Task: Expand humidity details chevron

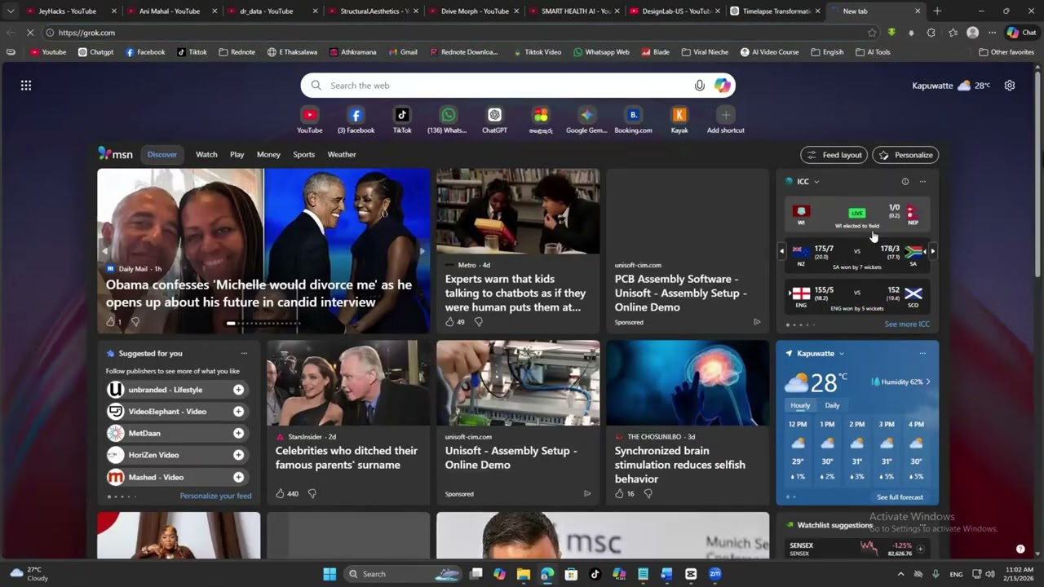Action: coord(928,382)
